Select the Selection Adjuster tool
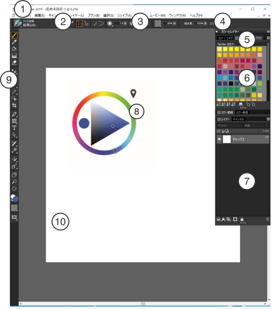Screen dimensions: 274x309 click(14, 98)
